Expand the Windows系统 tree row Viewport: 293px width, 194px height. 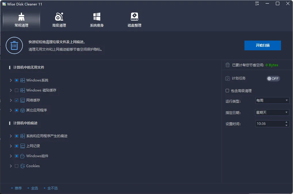[x=11, y=80]
